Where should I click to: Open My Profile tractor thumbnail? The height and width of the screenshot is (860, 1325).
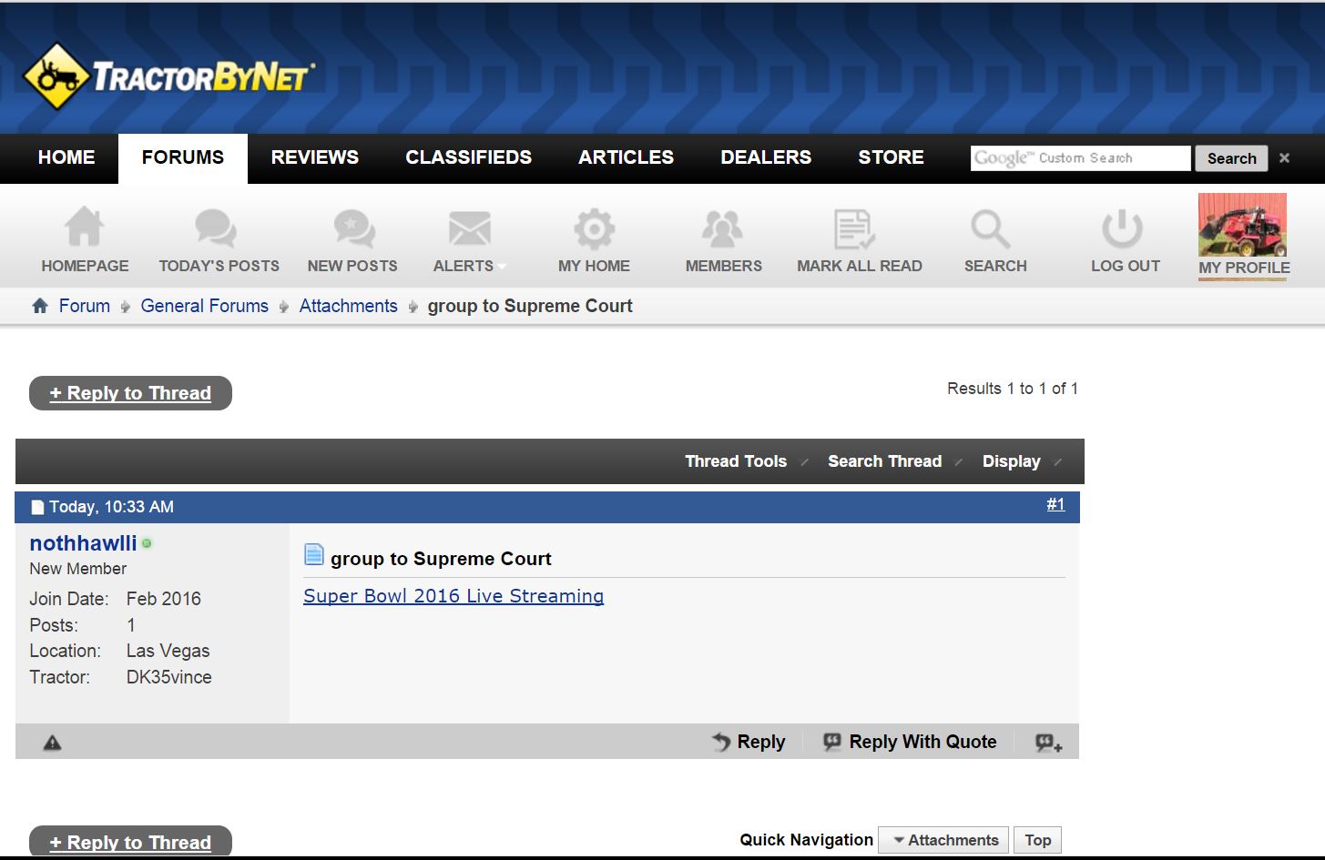click(1242, 225)
